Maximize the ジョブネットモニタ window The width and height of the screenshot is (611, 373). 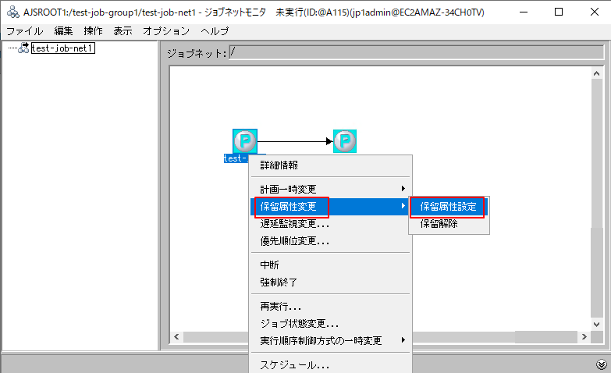(559, 12)
